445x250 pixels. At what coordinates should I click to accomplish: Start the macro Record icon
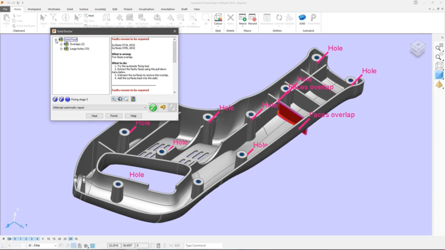(x=252, y=19)
